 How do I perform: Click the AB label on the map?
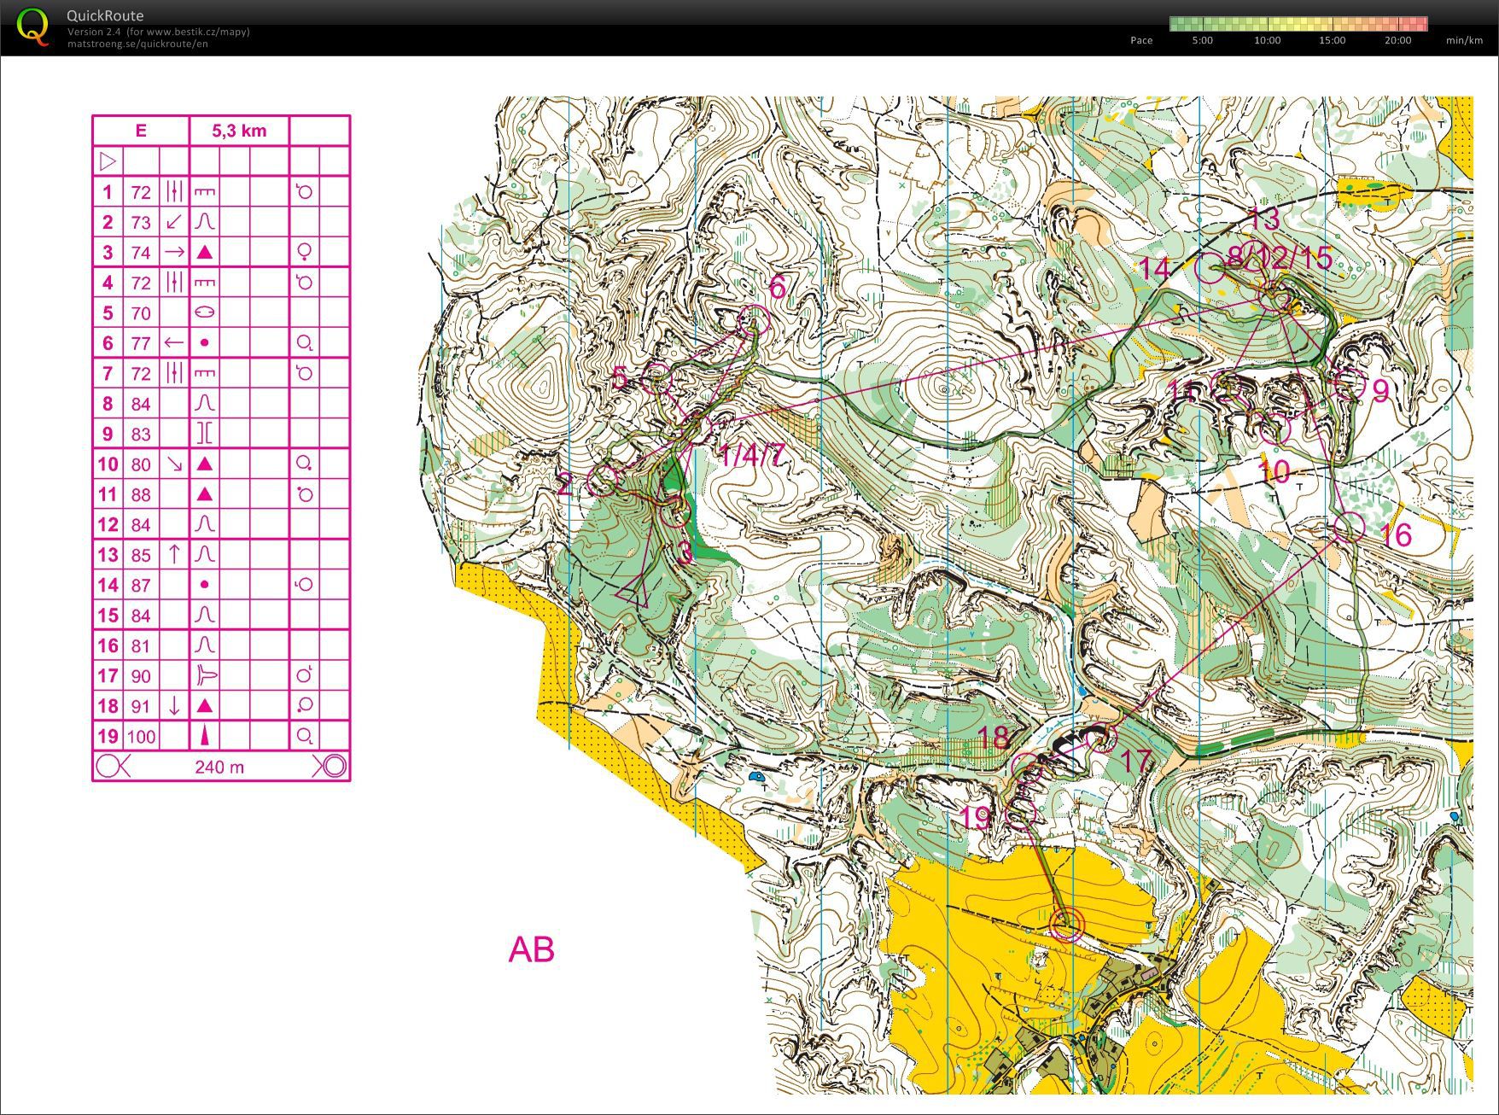[531, 949]
